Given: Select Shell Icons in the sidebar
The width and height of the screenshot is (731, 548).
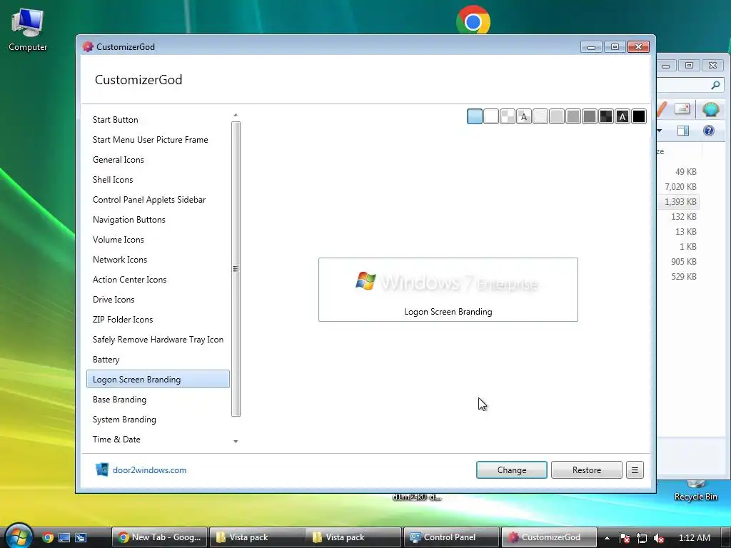Looking at the screenshot, I should click(158, 180).
